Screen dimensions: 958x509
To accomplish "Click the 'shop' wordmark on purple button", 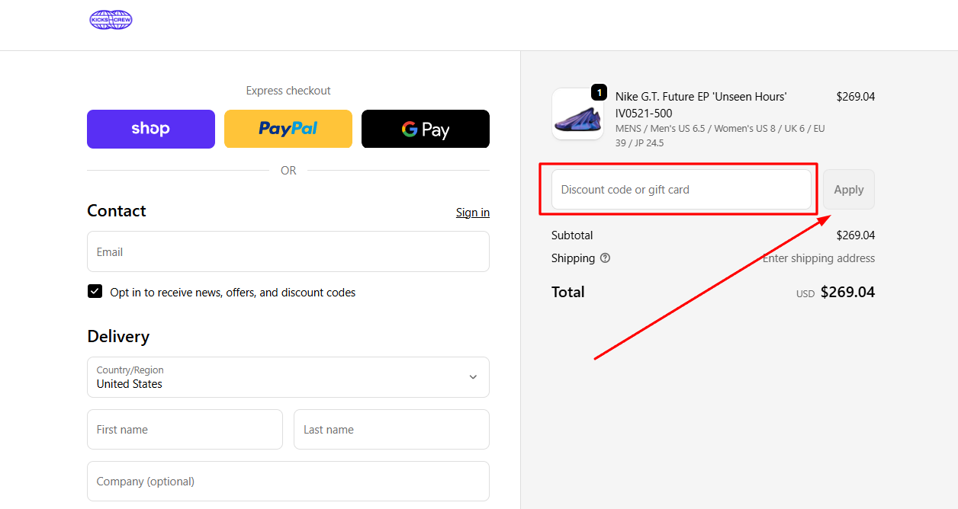I will pyautogui.click(x=150, y=129).
